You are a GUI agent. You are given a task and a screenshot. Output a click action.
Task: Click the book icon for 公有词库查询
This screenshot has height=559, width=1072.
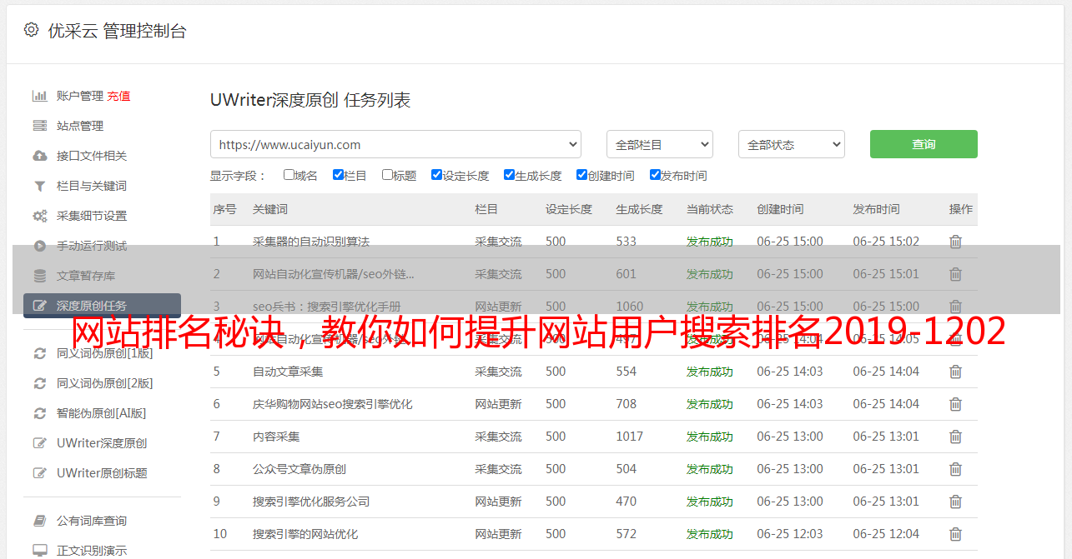[39, 521]
